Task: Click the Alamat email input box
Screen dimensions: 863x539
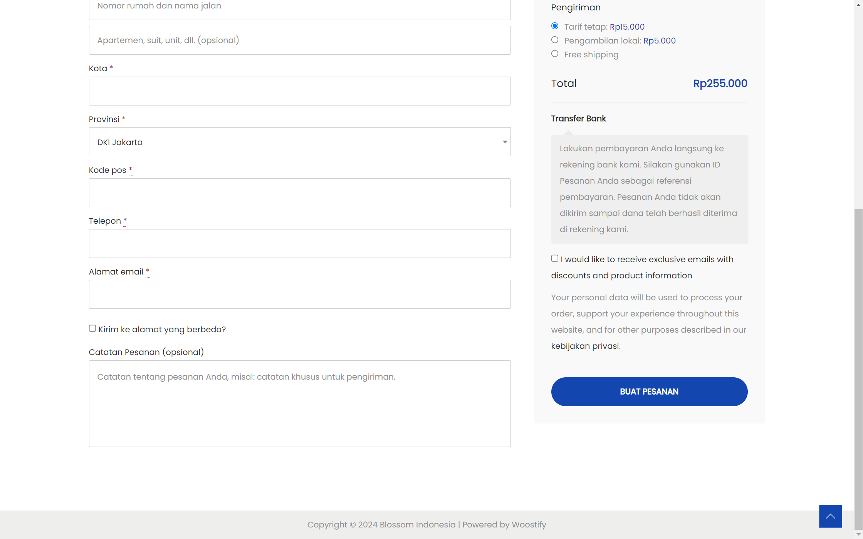Action: (x=300, y=295)
